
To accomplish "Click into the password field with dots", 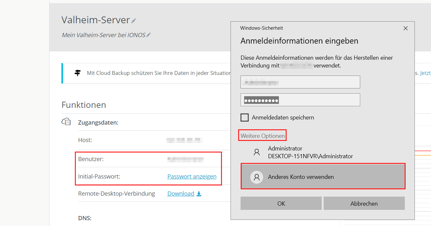I will [300, 100].
